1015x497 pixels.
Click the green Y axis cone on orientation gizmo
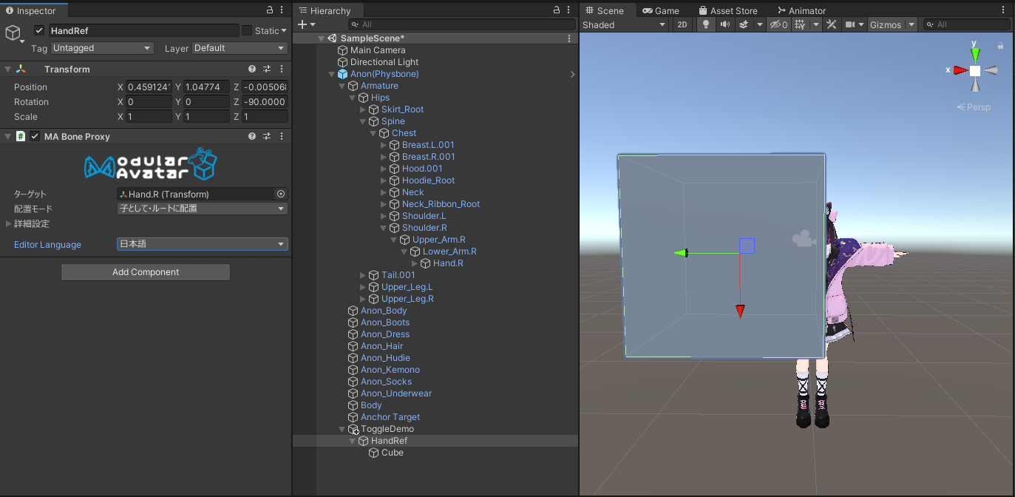pyautogui.click(x=975, y=54)
